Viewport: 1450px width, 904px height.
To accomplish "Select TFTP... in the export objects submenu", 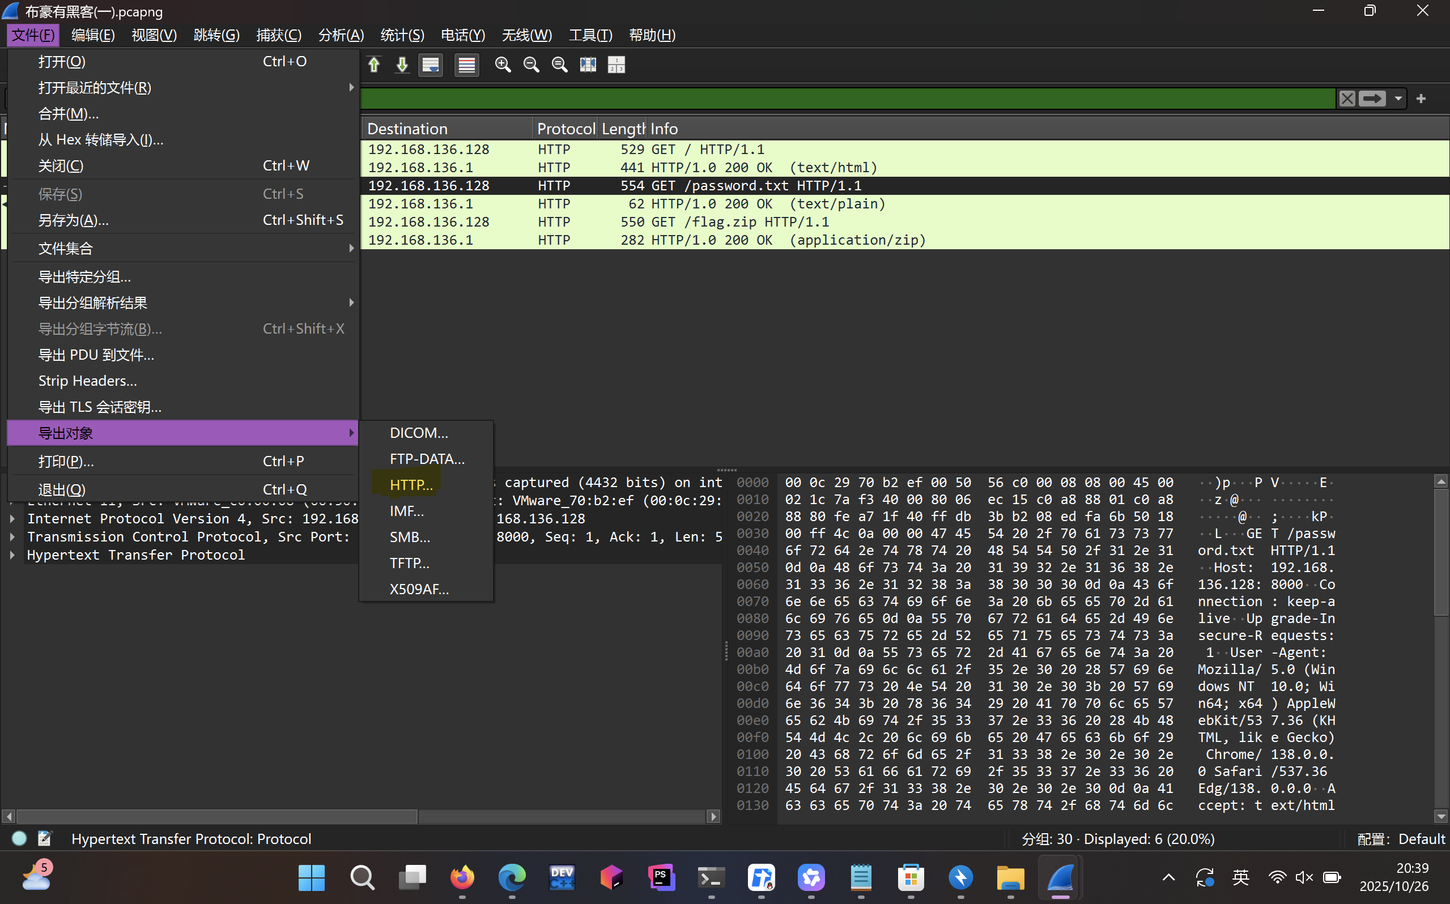I will (x=426, y=563).
